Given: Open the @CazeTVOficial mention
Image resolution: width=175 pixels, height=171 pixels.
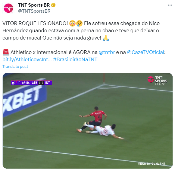Looking at the screenshot, I should point(146,52).
